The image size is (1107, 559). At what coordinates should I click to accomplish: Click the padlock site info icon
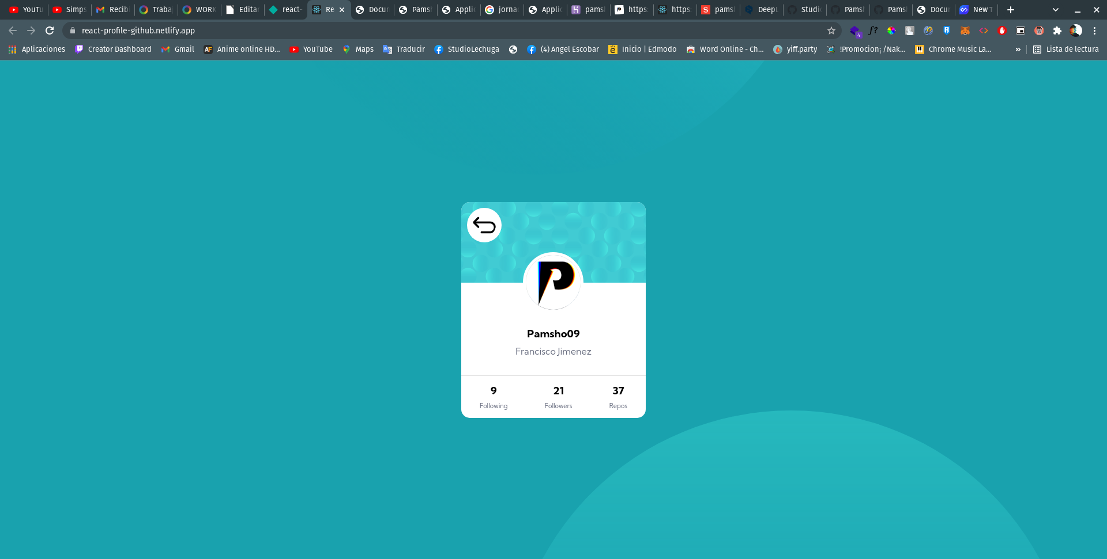tap(73, 31)
